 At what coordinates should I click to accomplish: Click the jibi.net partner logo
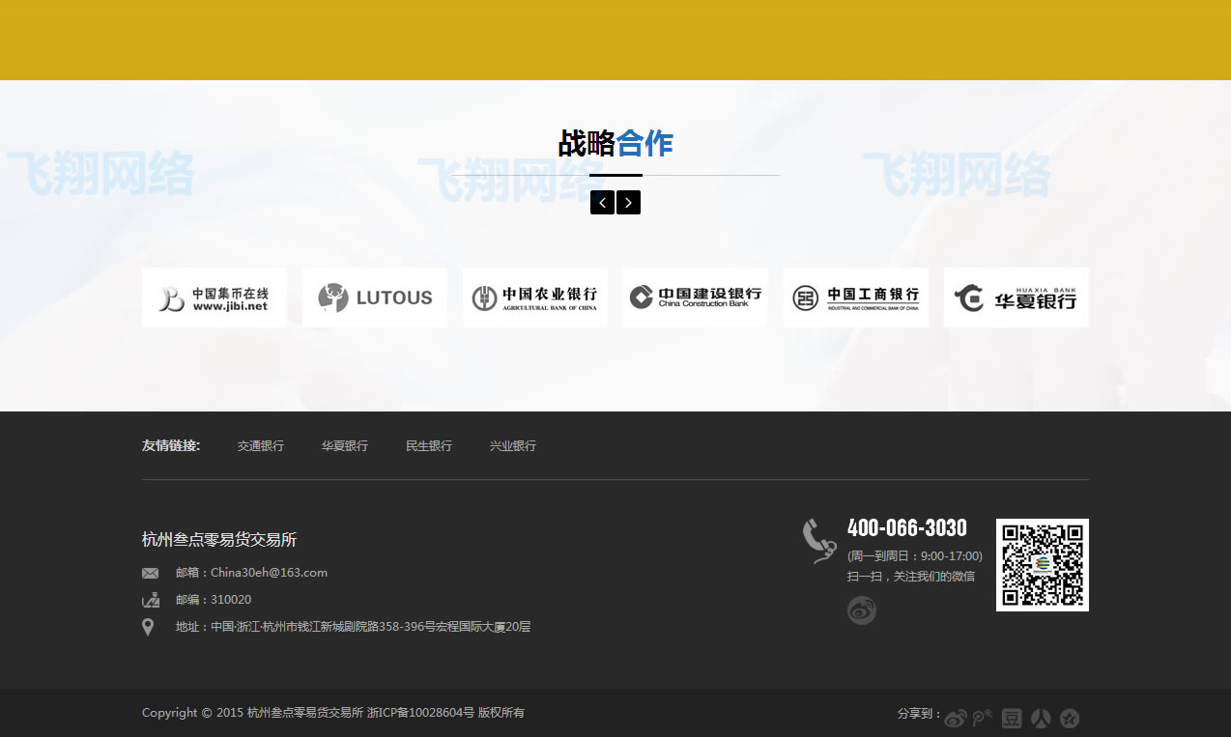215,298
